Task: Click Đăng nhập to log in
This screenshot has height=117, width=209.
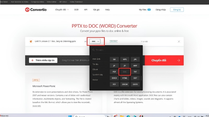Action: (161, 10)
